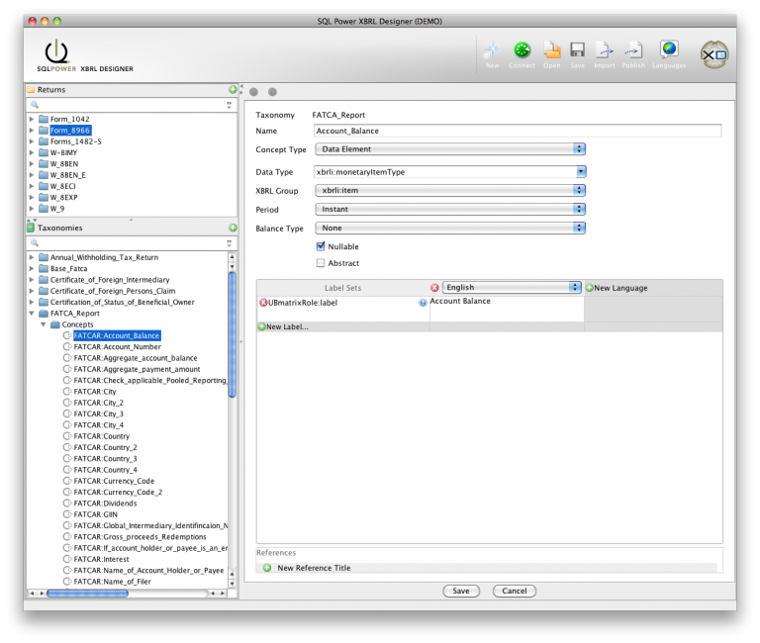Expand the W_9 return folder
Viewport: 760px width, 643px height.
coord(32,209)
